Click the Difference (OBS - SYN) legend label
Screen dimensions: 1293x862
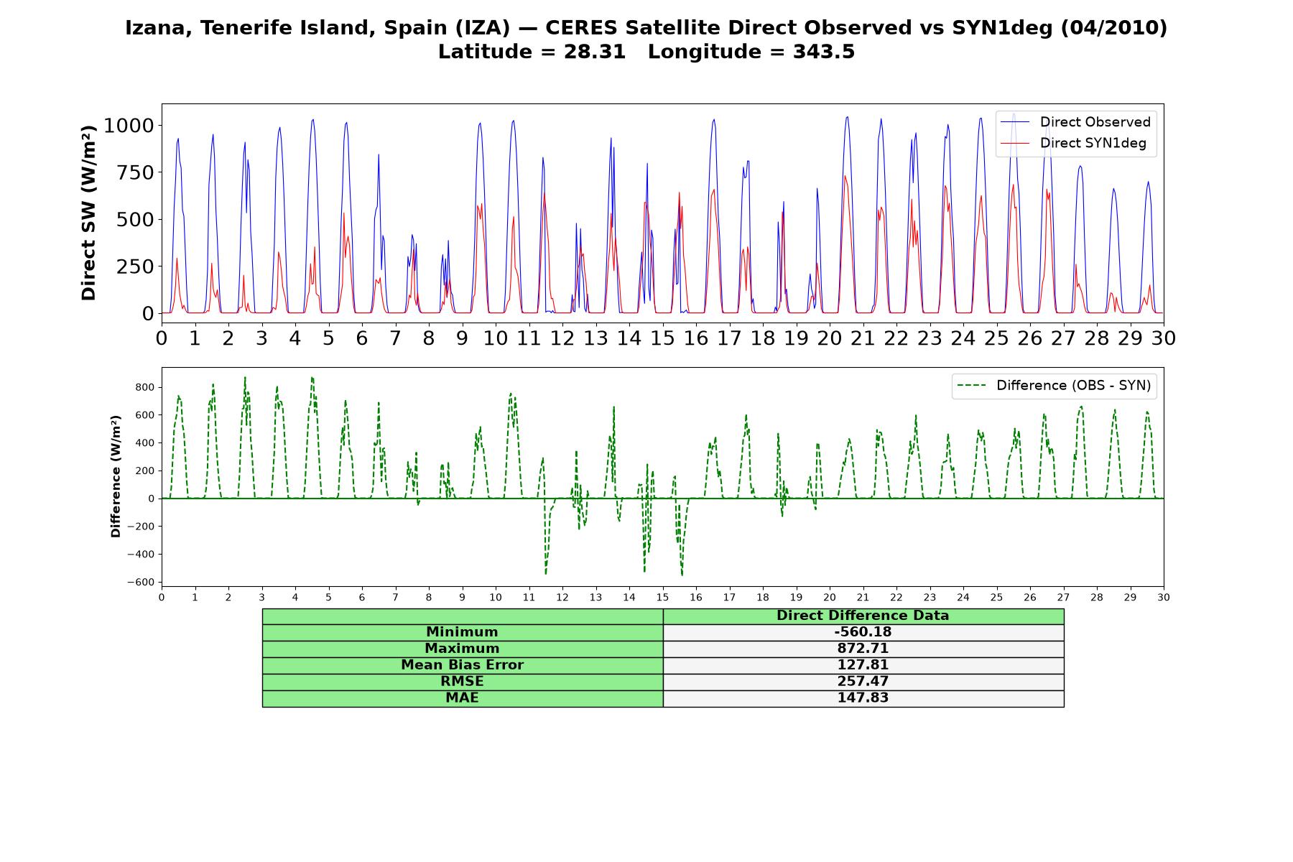point(1073,386)
